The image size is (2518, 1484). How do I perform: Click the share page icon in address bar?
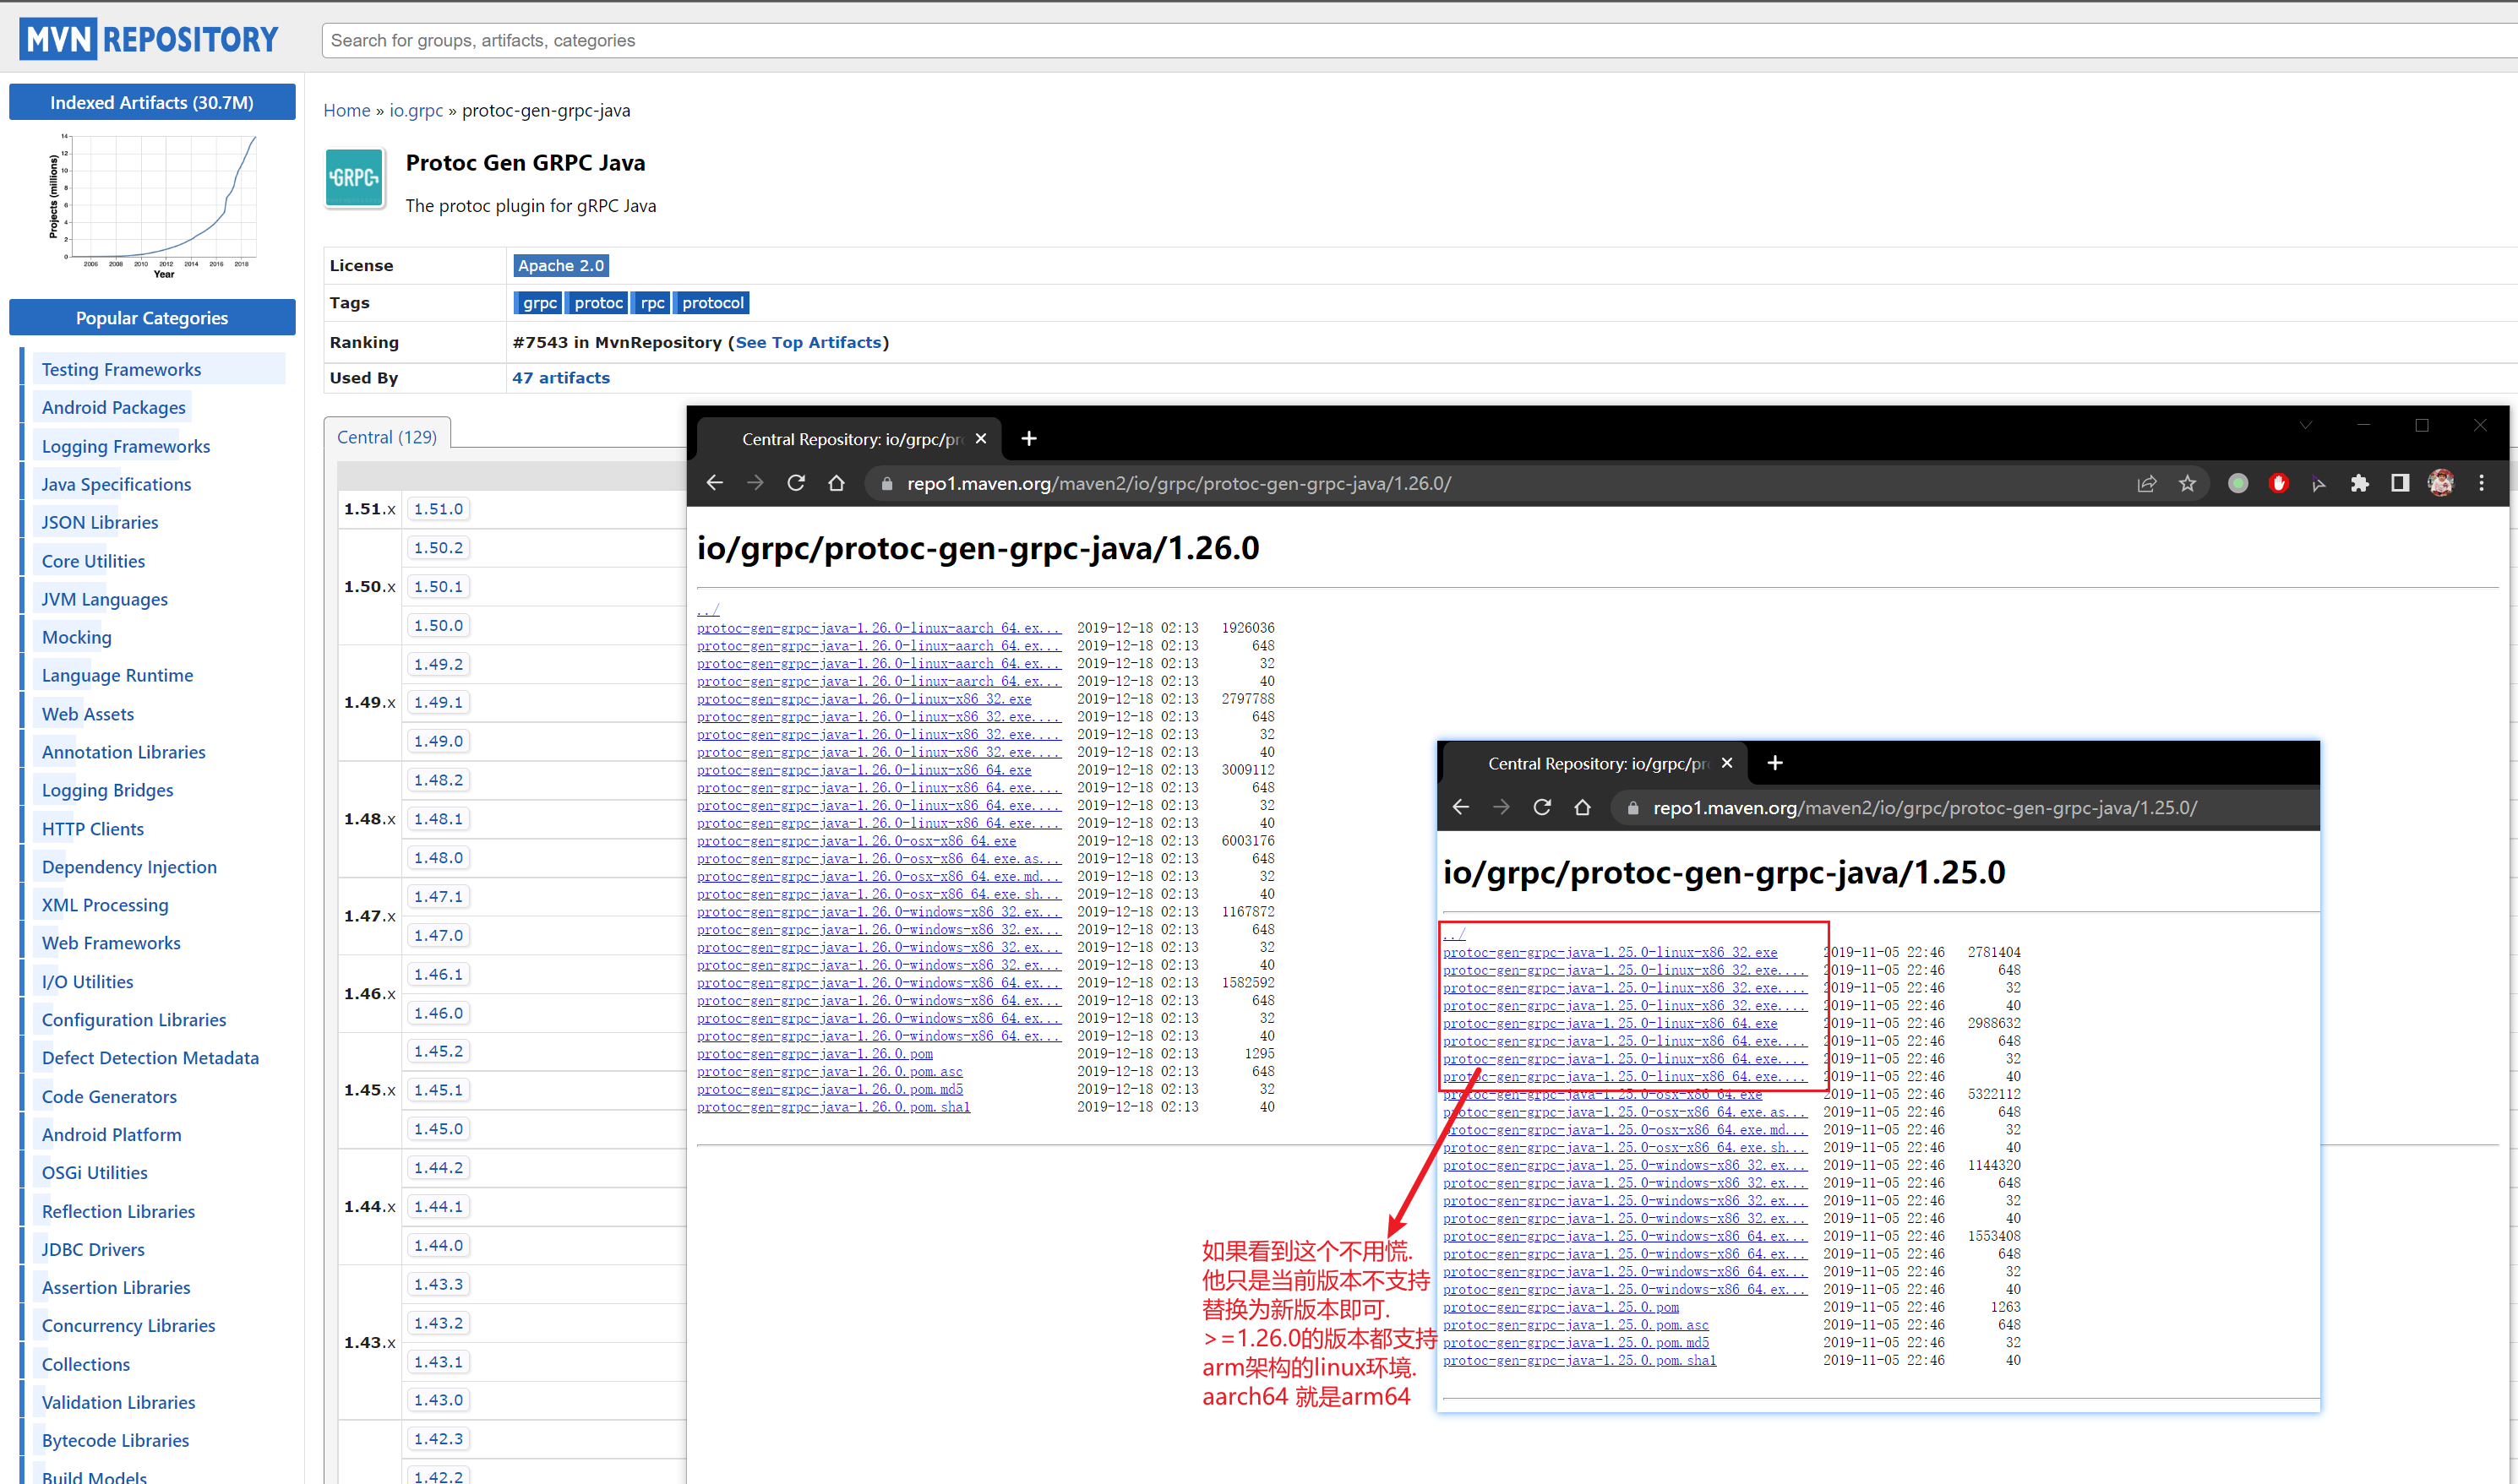pyautogui.click(x=2146, y=484)
